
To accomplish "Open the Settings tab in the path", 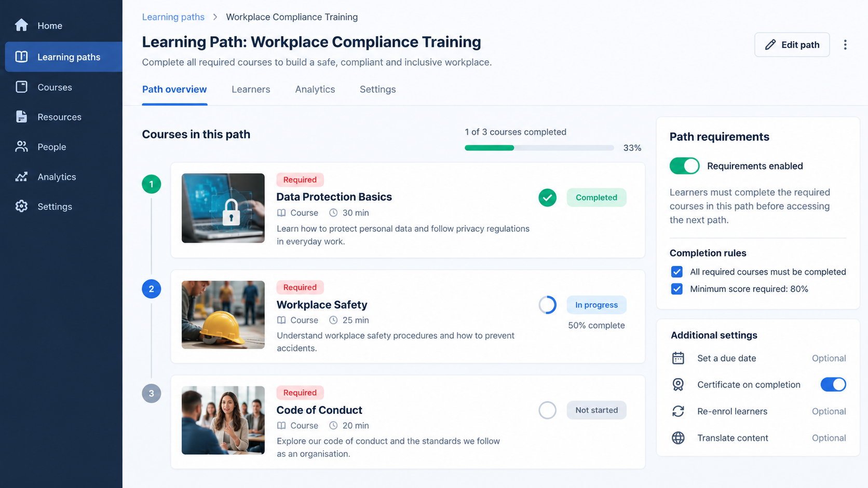I will pos(378,89).
